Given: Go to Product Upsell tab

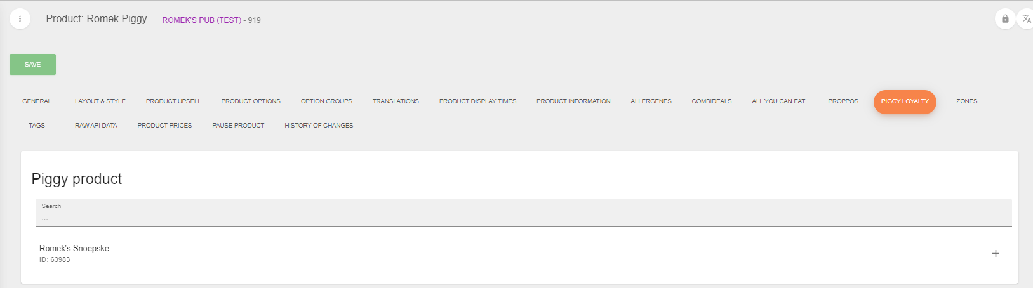Looking at the screenshot, I should 173,101.
